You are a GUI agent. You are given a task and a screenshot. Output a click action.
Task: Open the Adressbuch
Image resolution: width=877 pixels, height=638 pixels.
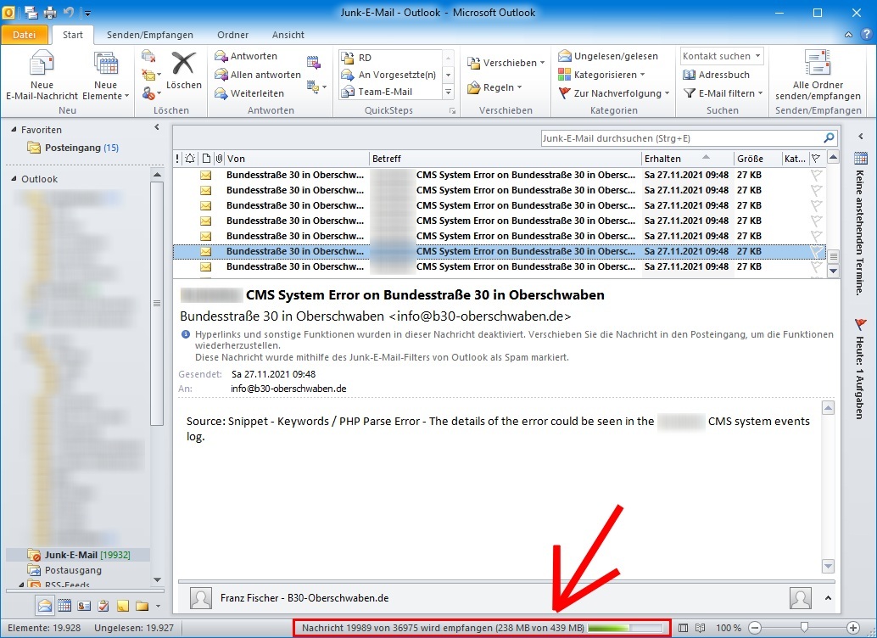tap(716, 75)
